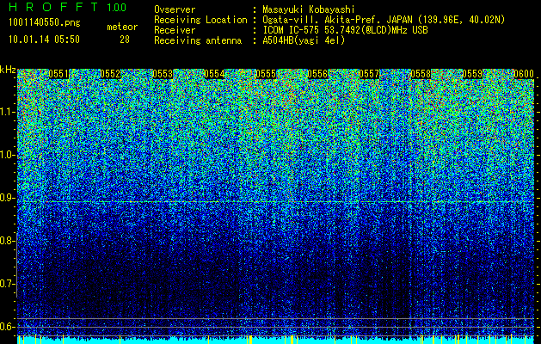Click the 0600 time marker
Image resolution: width=541 pixels, height=344 pixels.
(x=524, y=74)
